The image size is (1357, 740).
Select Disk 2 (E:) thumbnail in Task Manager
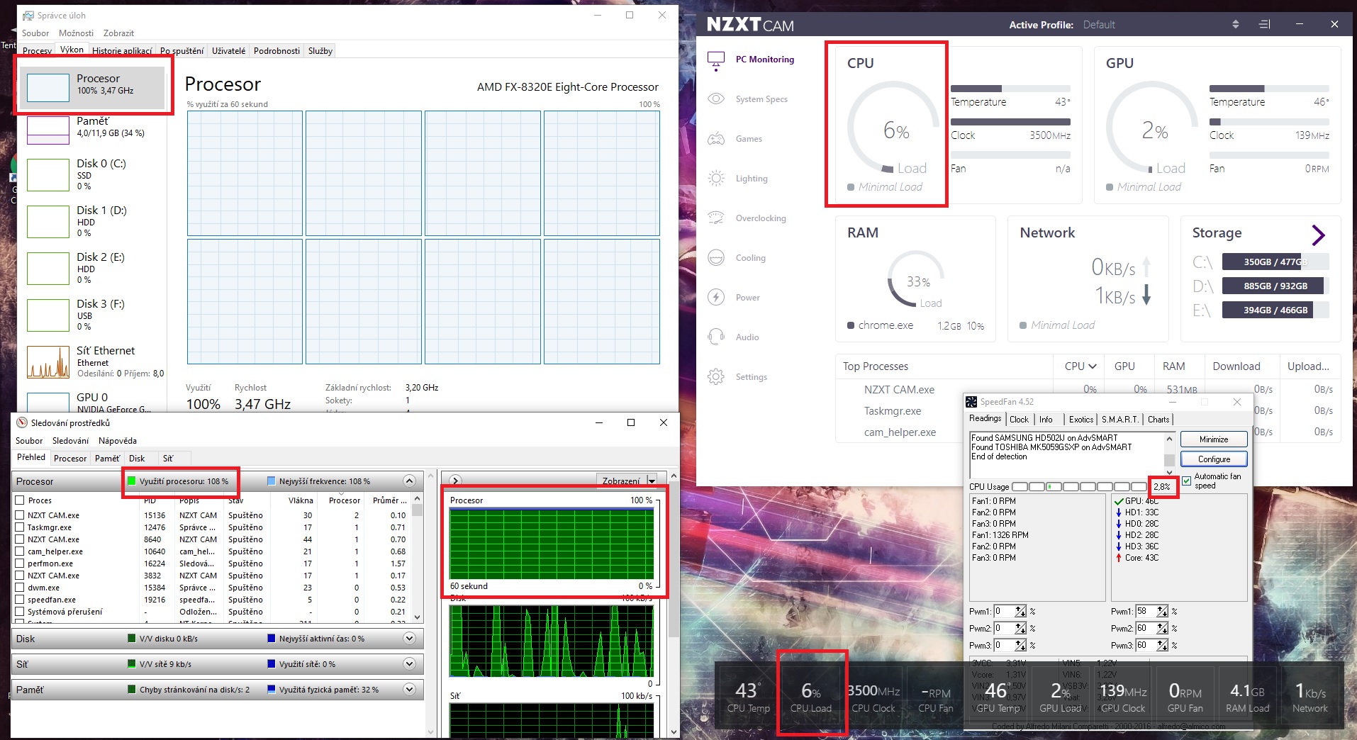48,269
